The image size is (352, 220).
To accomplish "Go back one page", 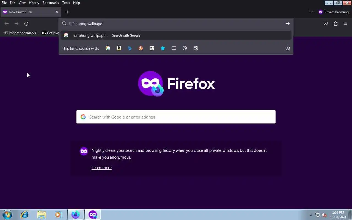I will (x=7, y=24).
